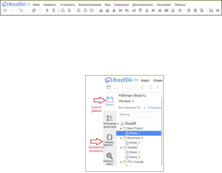Click the Все проекты(15) filter link
The width and height of the screenshot is (222, 173).
130,108
